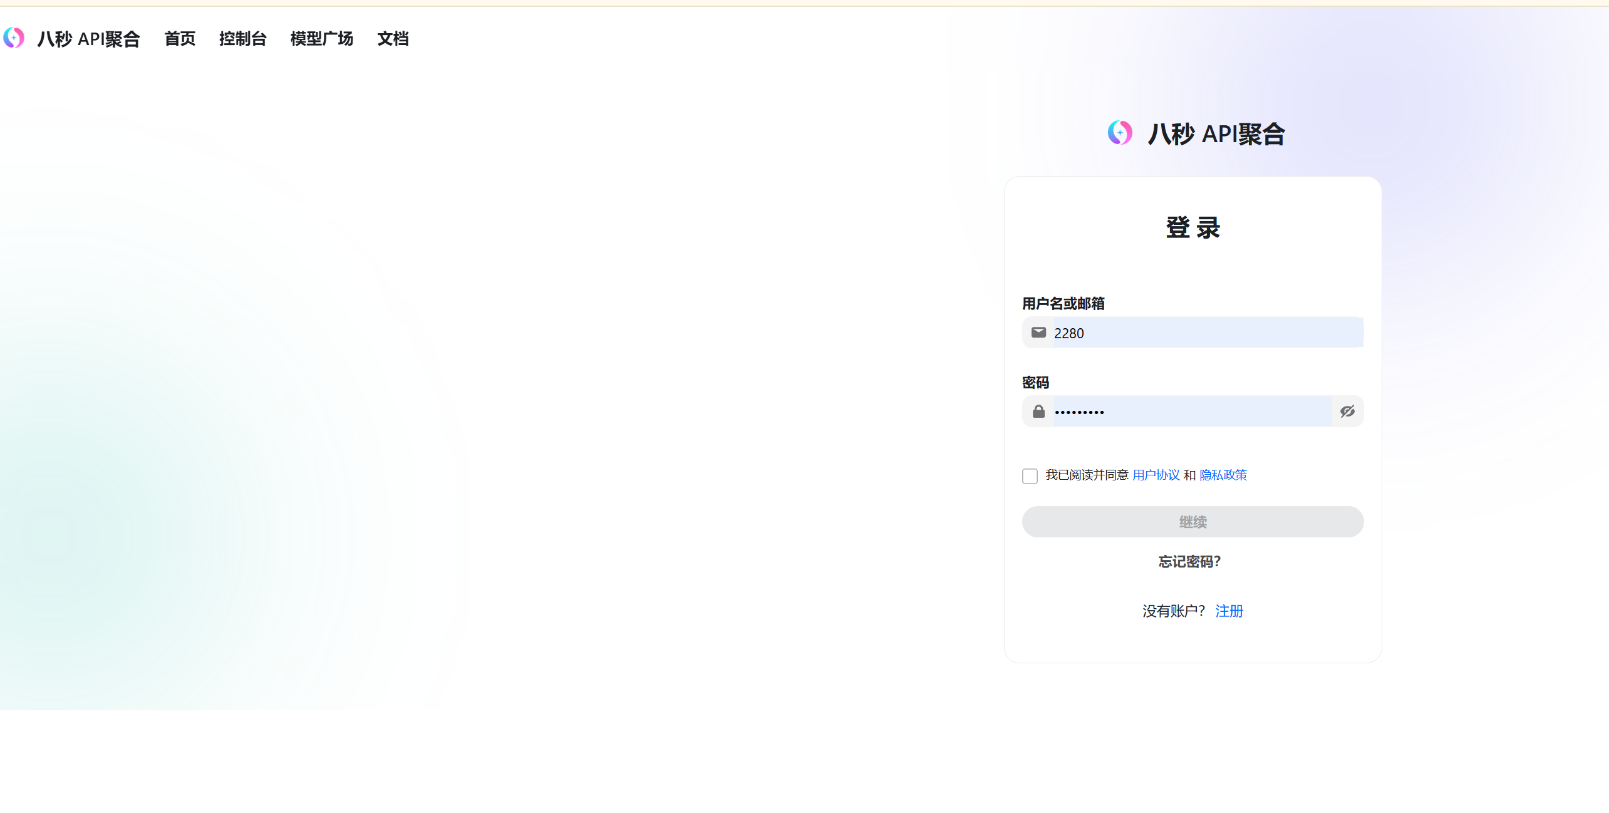Click the 八秒 logo icon in navbar

tap(14, 38)
